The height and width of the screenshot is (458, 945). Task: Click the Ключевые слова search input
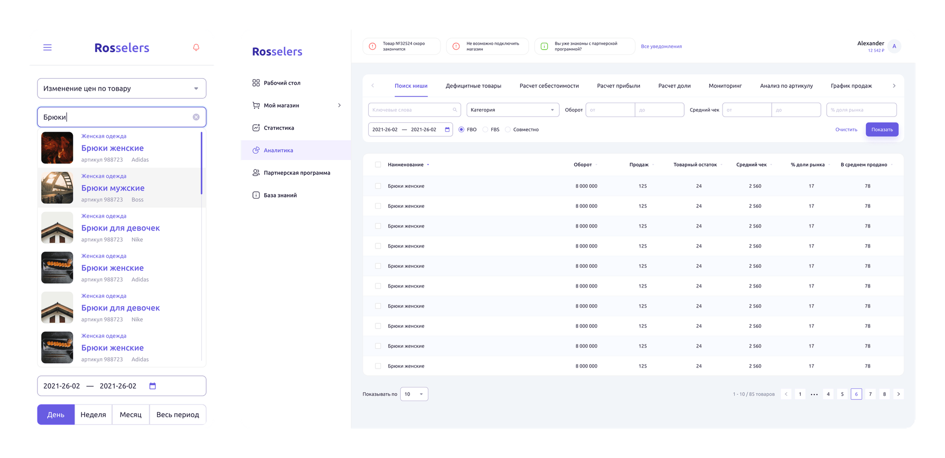411,110
